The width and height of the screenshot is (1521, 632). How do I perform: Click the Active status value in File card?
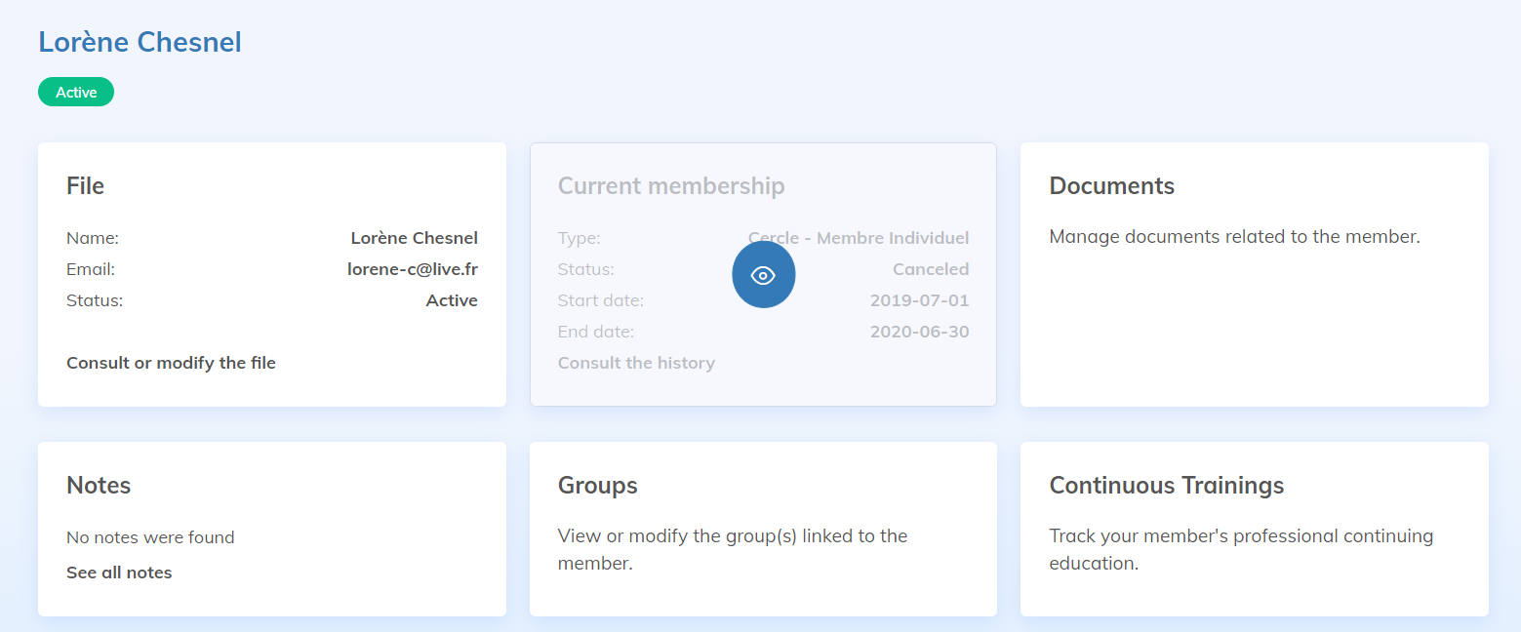(x=452, y=300)
